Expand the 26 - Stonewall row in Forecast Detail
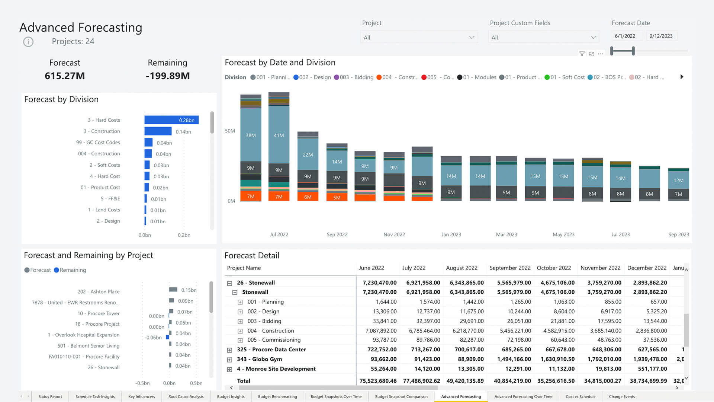The width and height of the screenshot is (714, 402). click(229, 282)
